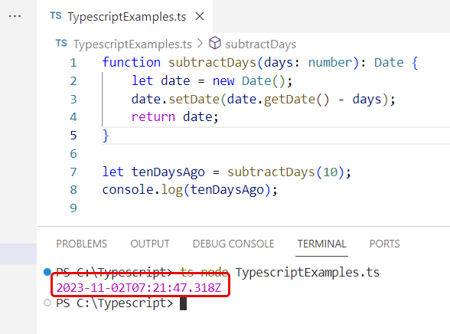Click the date output 2023-11-02T07:21:47.318Z

pyautogui.click(x=139, y=288)
